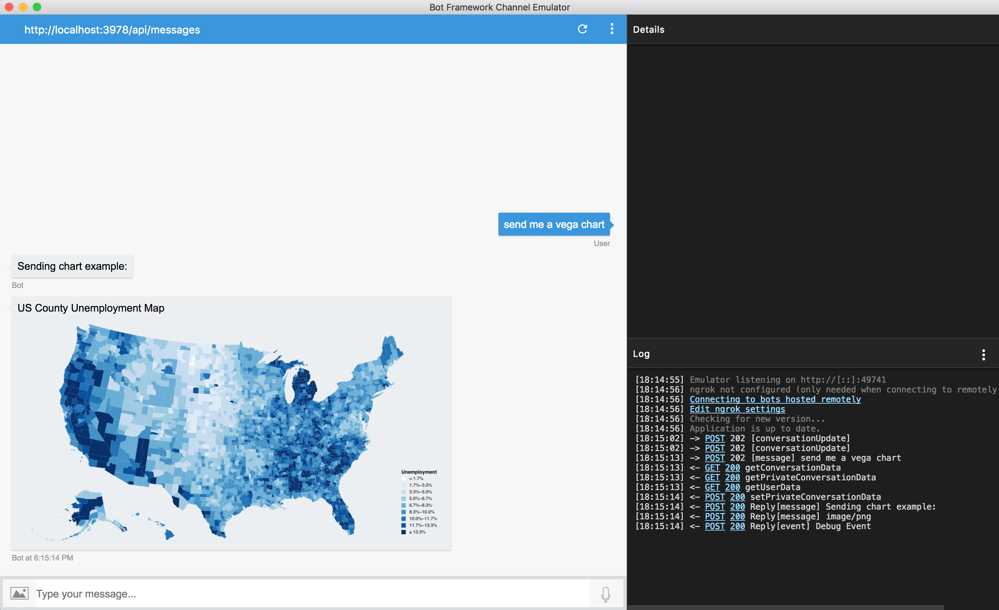Viewport: 999px width, 610px height.
Task: Open Connecting to bots hosted remotely link
Action: pos(775,399)
